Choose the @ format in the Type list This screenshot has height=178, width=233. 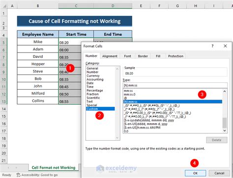pos(173,98)
